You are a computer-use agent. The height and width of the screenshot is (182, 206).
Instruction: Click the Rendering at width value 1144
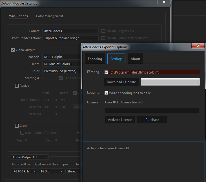pos(46,100)
